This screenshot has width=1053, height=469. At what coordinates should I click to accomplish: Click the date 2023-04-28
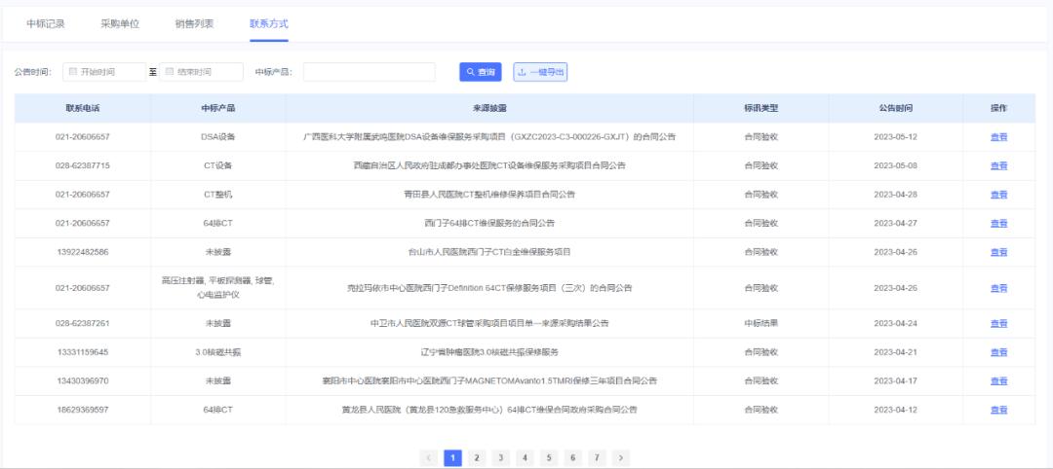895,195
